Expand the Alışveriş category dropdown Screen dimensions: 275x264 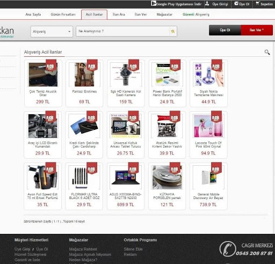coord(52,32)
